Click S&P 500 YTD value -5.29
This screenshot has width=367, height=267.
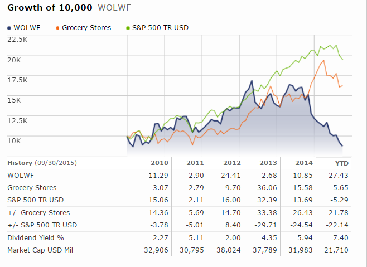339,200
